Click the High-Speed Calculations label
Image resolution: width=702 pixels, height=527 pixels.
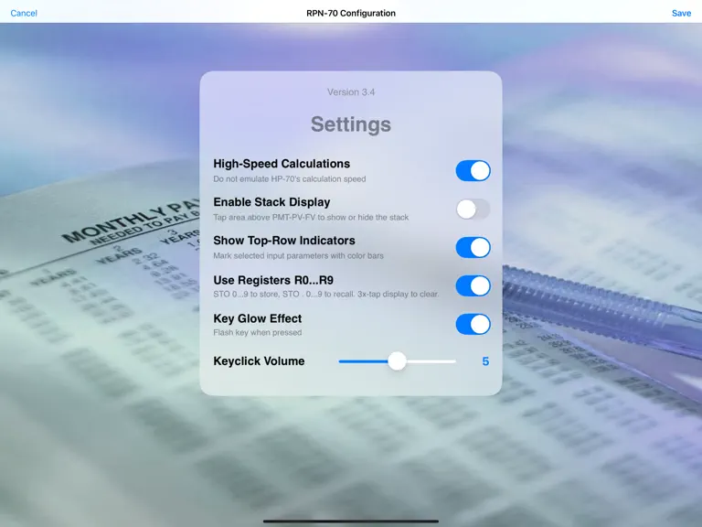(x=282, y=164)
